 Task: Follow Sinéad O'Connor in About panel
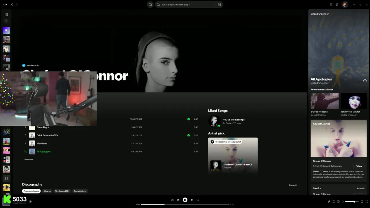[359, 166]
